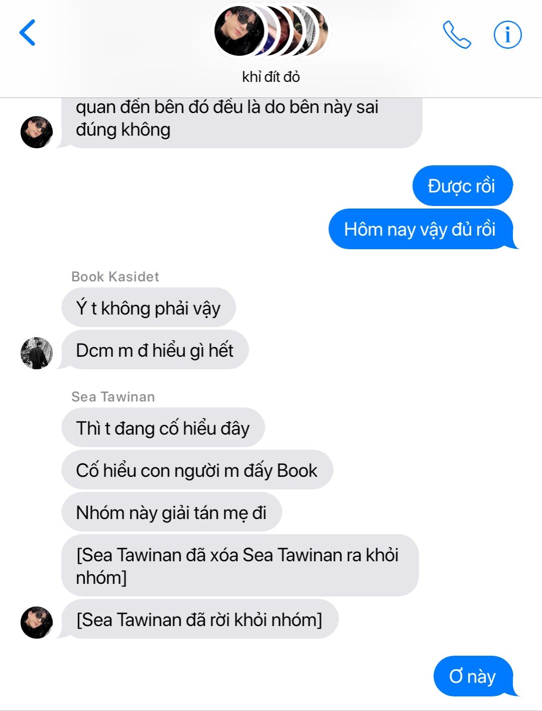Tap Book Kasidet's avatar beside 'Dcm m đ hiểu gì hết'
Viewport: 542px width, 711px height.
click(37, 353)
